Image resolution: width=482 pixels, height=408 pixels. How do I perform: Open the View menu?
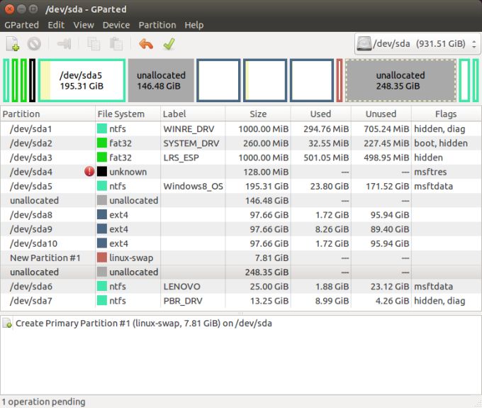(x=84, y=25)
